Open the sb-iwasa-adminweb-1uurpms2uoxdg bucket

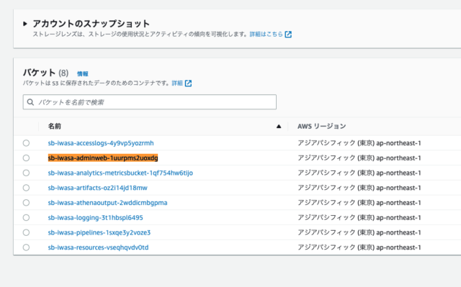103,158
